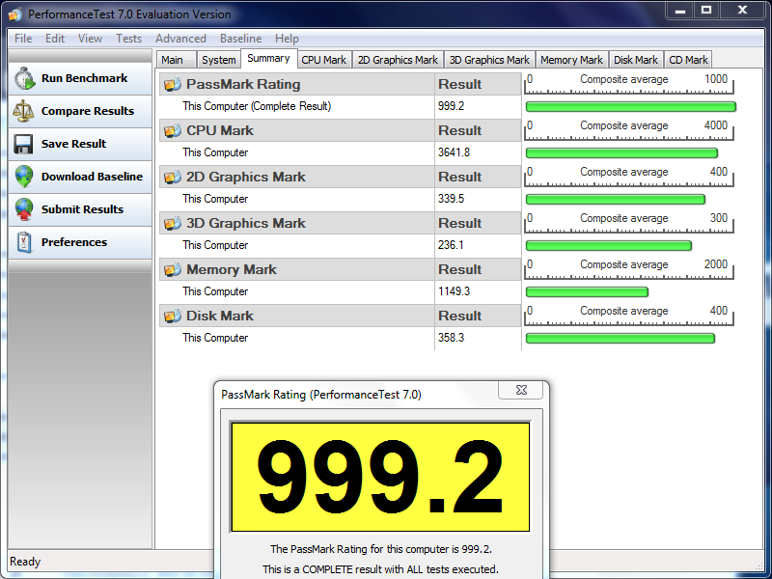Click the Preferences button label
This screenshot has width=772, height=579.
tap(74, 242)
